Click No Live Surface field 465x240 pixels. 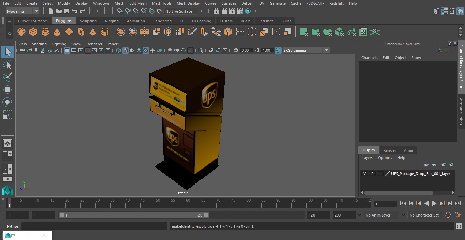coord(180,11)
